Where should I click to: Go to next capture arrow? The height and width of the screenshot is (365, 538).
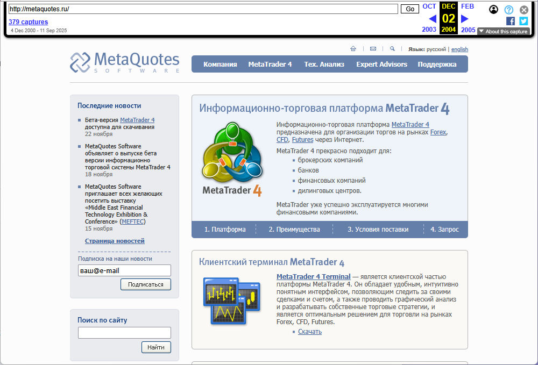pos(465,18)
